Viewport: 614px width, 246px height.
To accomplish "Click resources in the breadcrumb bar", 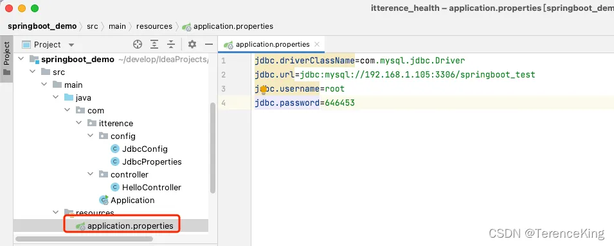I will (x=154, y=26).
